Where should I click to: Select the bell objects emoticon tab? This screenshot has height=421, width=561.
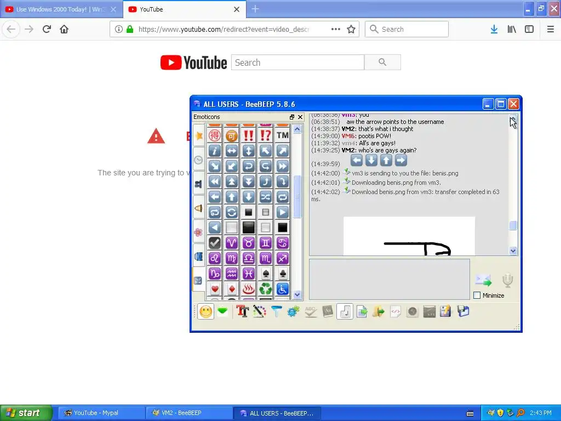tap(198, 208)
